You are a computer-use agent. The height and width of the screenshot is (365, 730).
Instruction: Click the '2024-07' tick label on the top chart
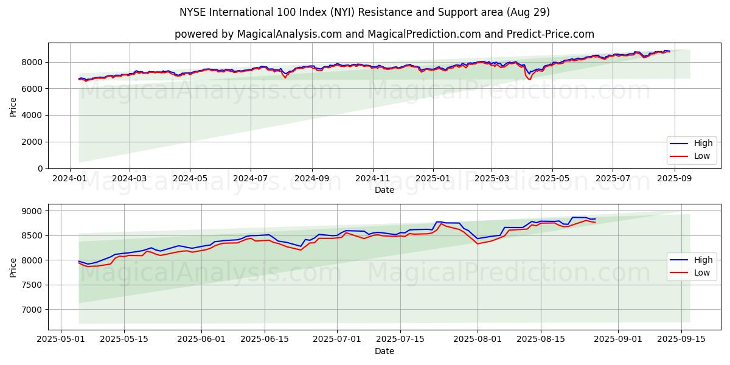(x=251, y=179)
